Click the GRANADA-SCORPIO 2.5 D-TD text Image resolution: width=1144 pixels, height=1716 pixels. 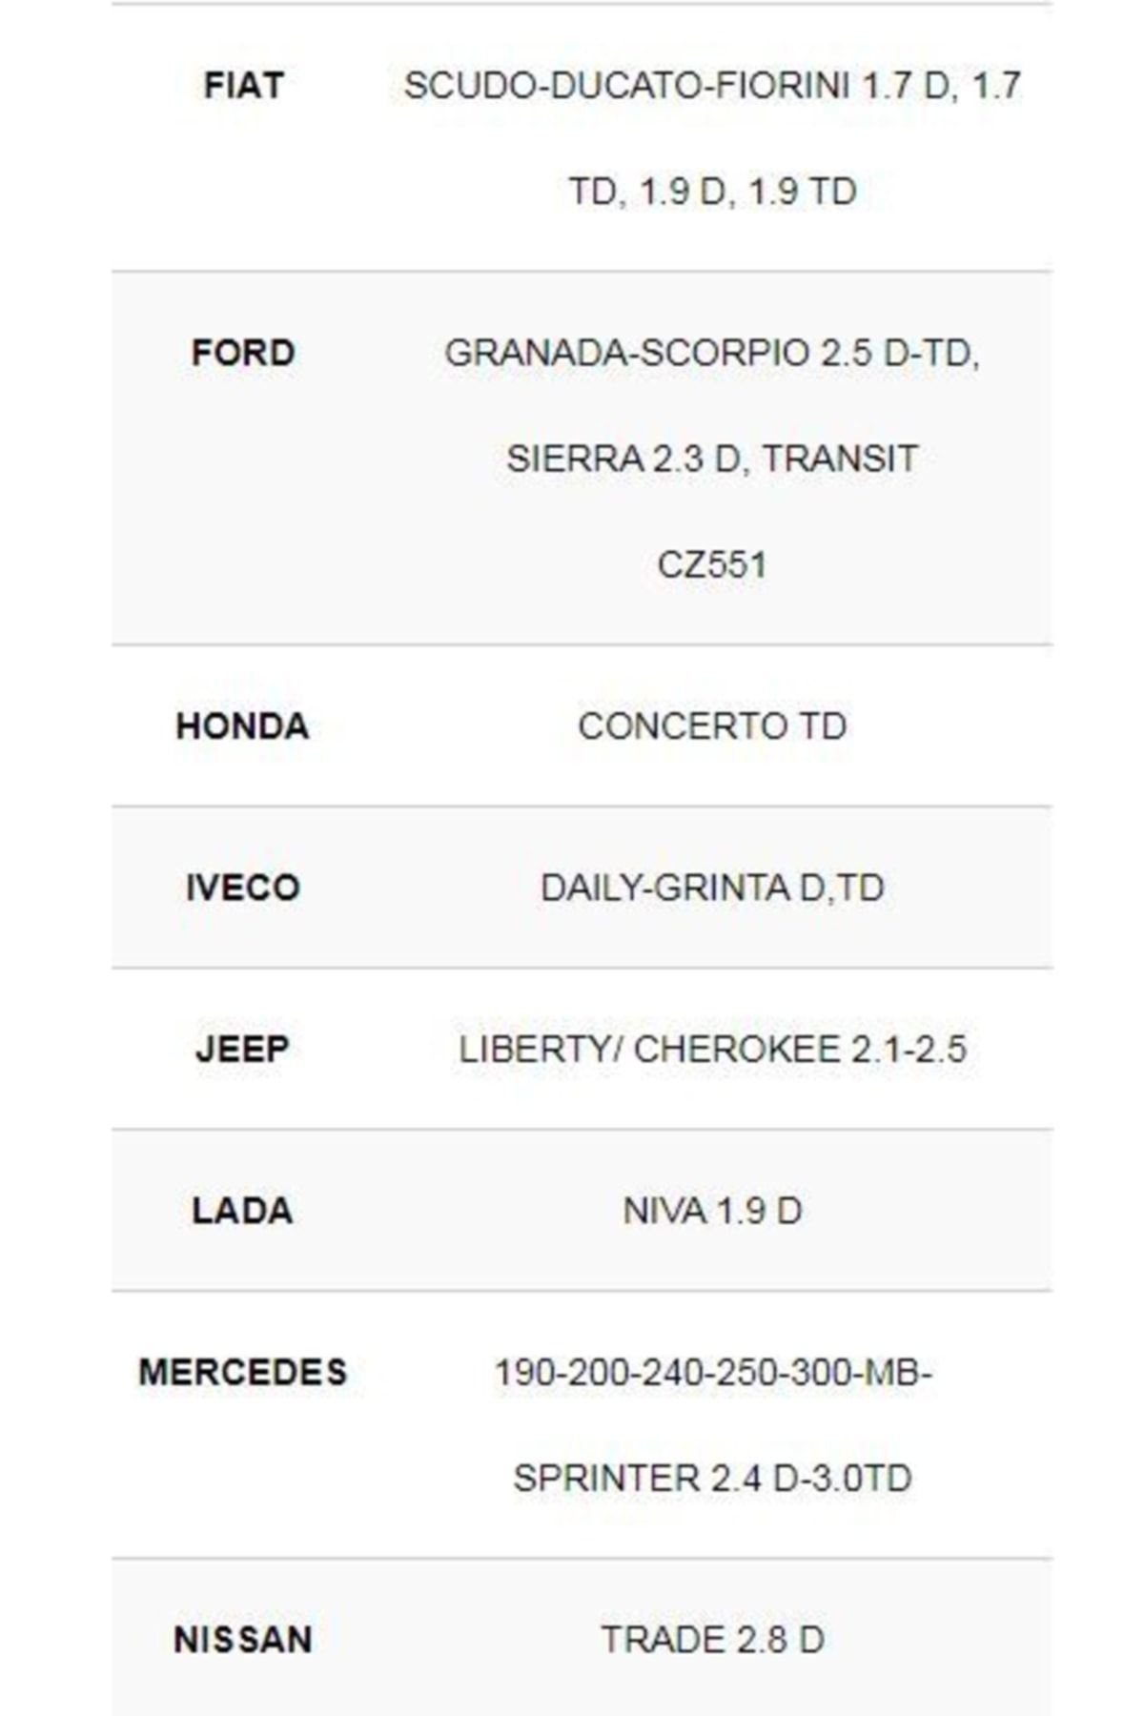pyautogui.click(x=711, y=353)
